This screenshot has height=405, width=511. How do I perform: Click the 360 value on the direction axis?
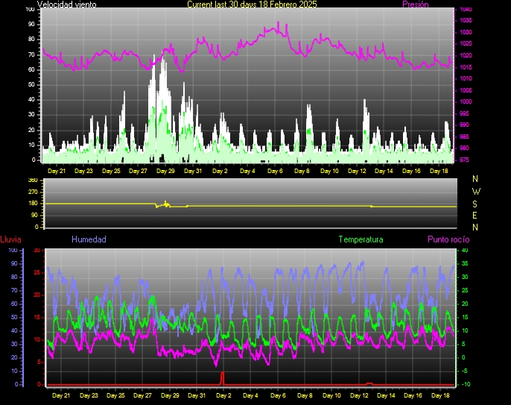tap(32, 180)
